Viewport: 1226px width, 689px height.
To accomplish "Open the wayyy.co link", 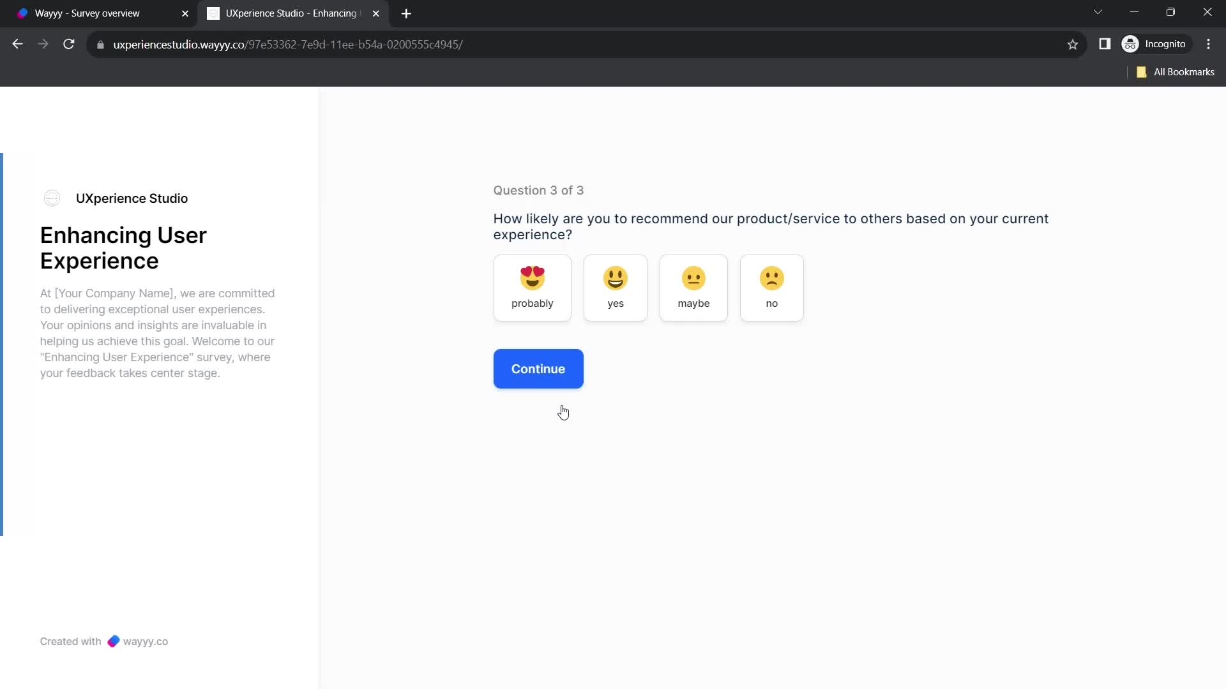I will 138,641.
